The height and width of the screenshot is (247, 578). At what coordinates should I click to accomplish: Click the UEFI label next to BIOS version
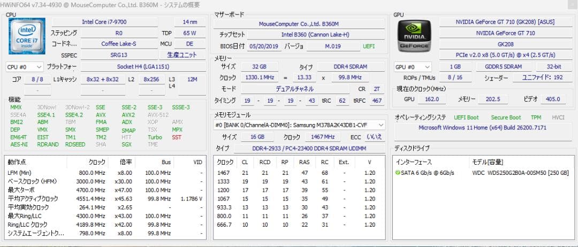pos(369,47)
